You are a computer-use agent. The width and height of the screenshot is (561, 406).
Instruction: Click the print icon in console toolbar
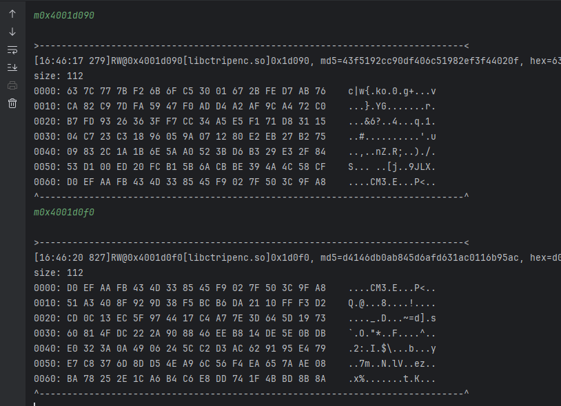pos(12,85)
